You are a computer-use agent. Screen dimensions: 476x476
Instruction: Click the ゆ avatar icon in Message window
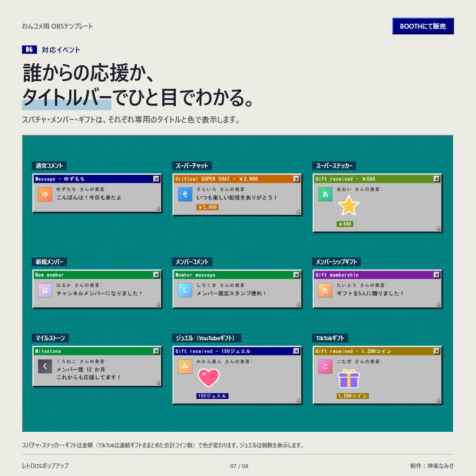pyautogui.click(x=45, y=194)
